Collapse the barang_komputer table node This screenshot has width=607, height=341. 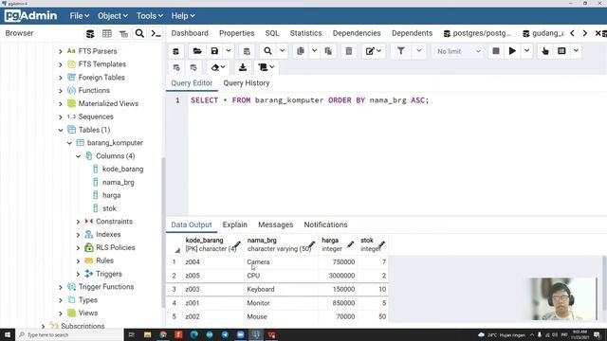click(69, 143)
